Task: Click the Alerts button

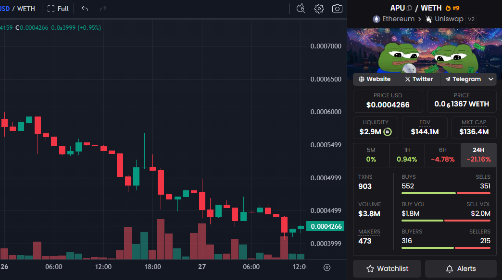Action: [x=461, y=268]
